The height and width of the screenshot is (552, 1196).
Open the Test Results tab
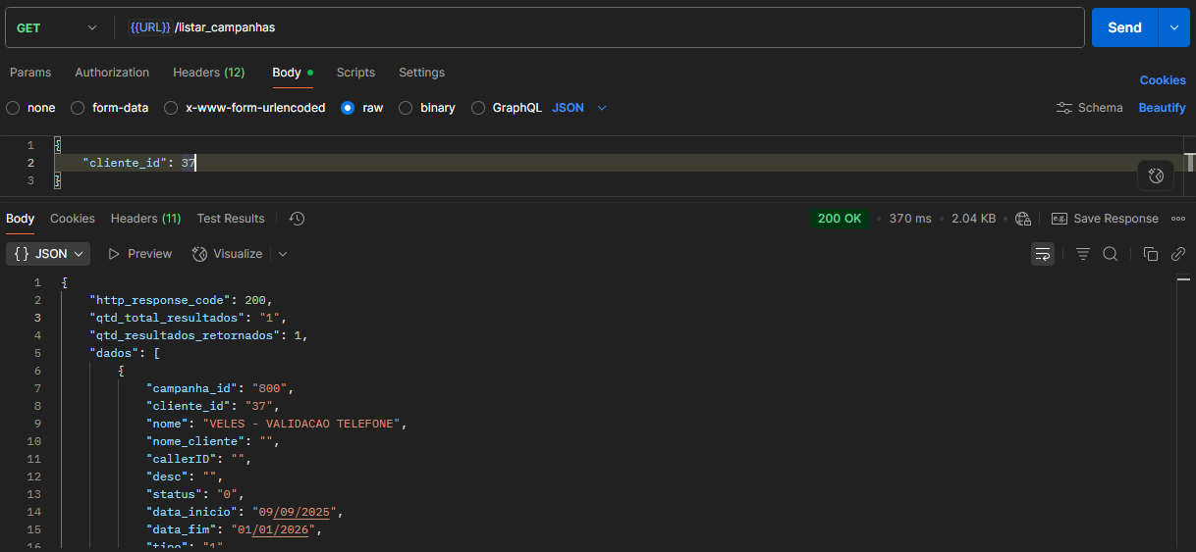pyautogui.click(x=231, y=219)
